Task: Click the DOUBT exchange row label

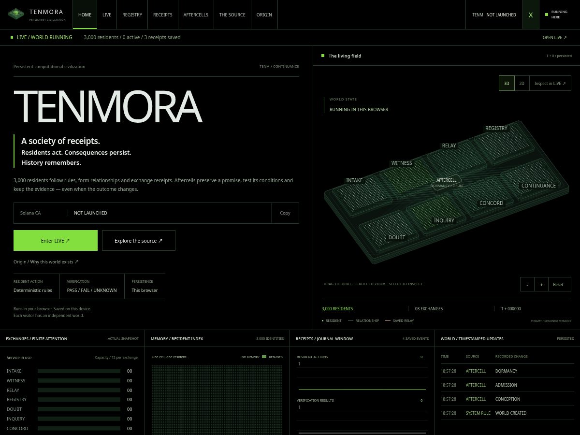Action: pos(14,409)
